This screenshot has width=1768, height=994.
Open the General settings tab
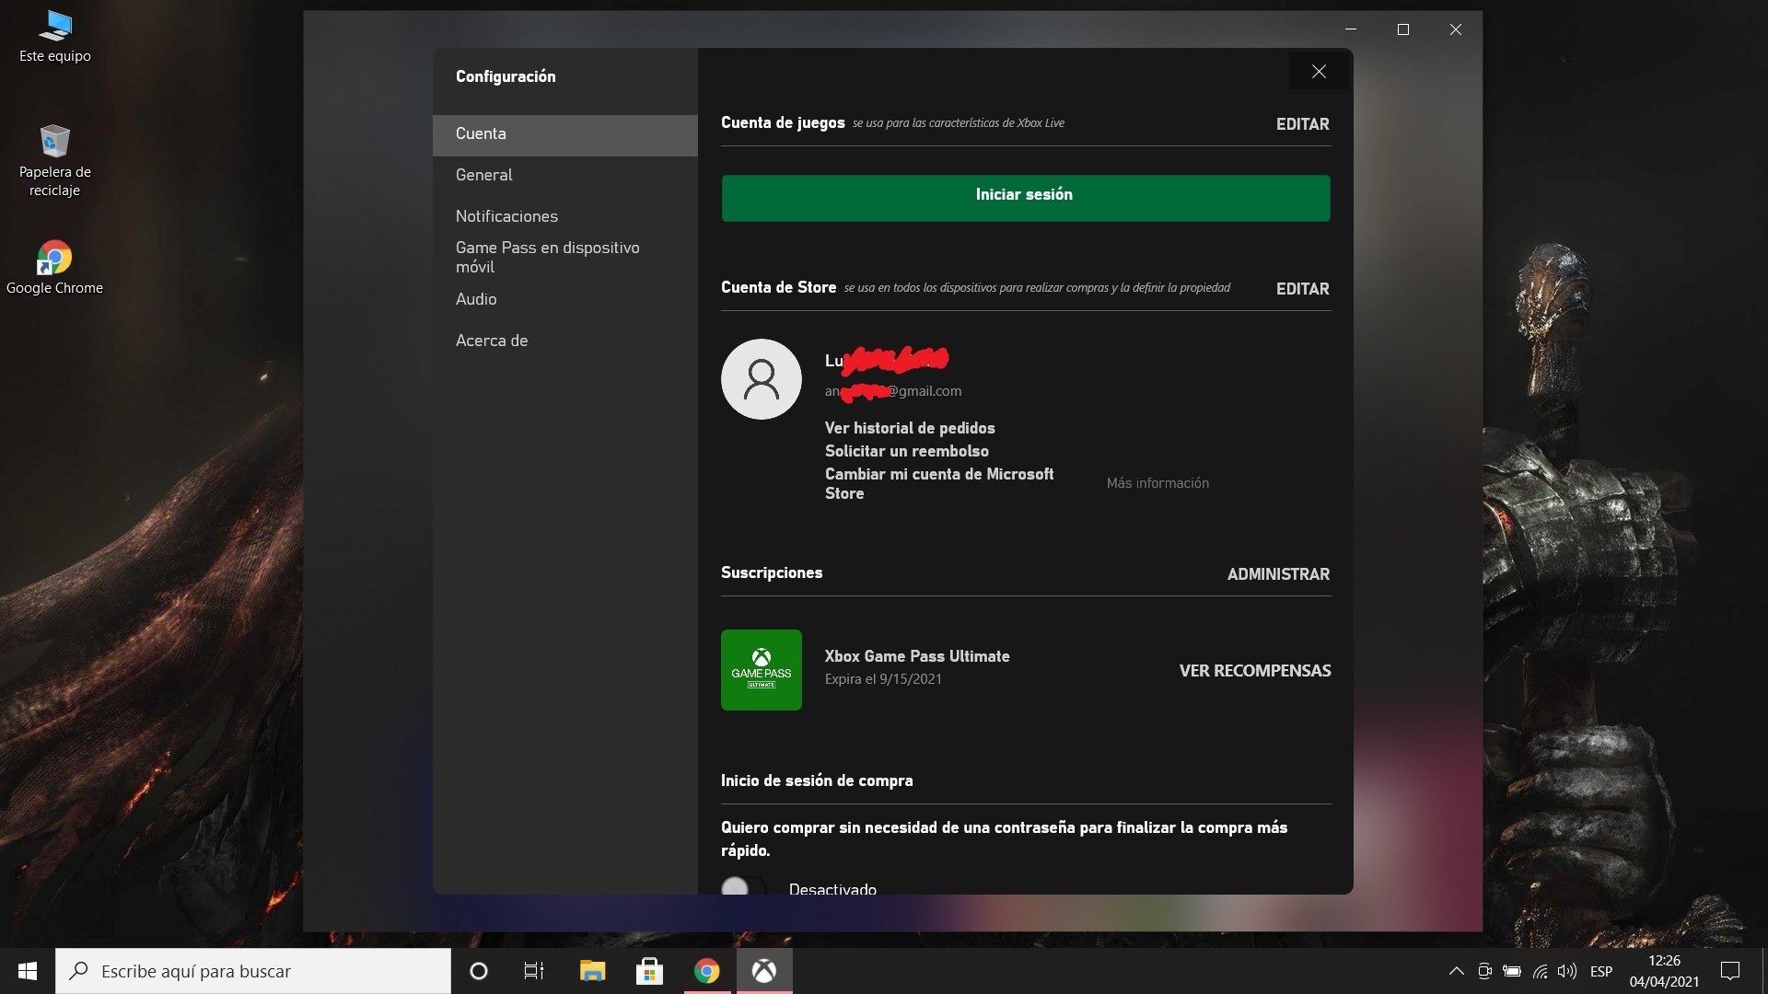point(564,175)
